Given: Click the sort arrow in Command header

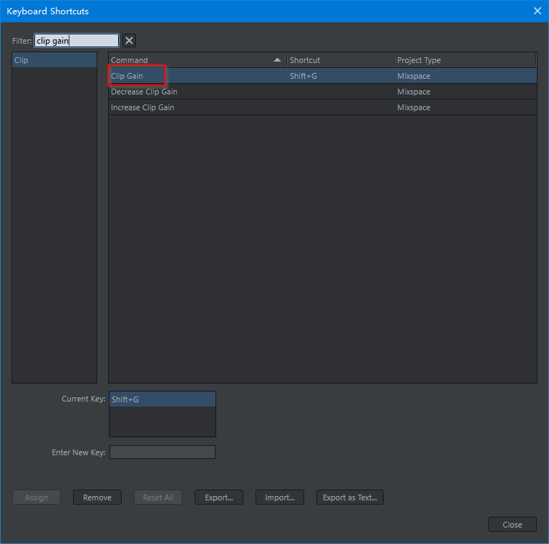Looking at the screenshot, I should pos(277,60).
